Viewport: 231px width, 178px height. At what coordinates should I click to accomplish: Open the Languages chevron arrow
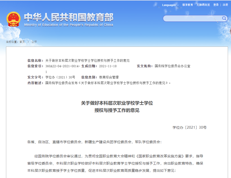177,5
